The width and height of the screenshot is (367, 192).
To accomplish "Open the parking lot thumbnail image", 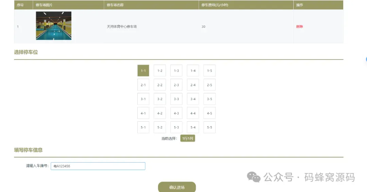I will click(54, 26).
